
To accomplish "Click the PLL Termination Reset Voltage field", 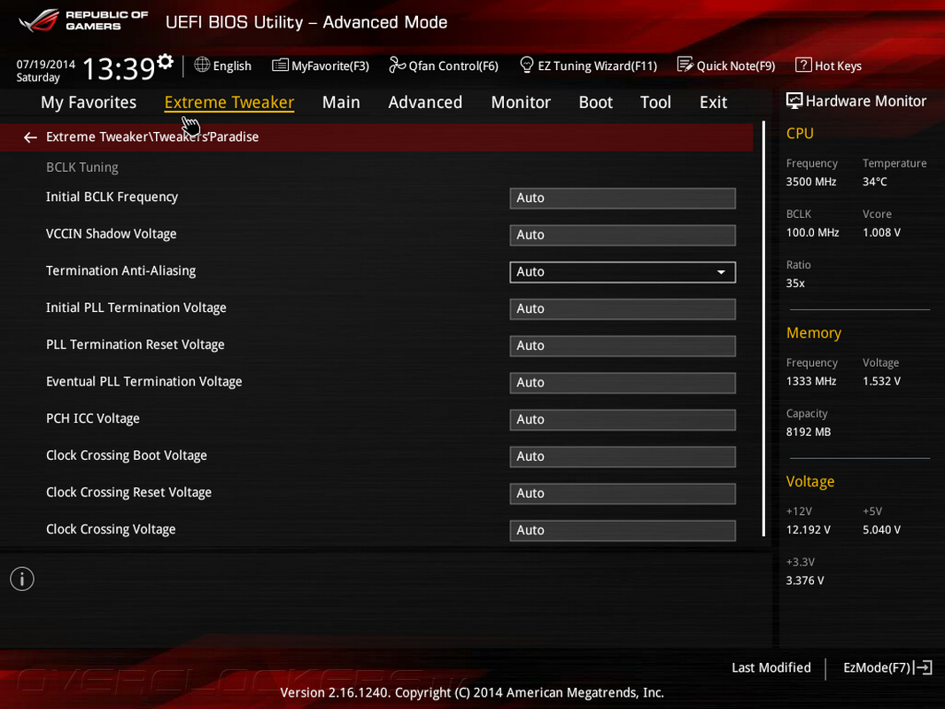I will pos(623,346).
